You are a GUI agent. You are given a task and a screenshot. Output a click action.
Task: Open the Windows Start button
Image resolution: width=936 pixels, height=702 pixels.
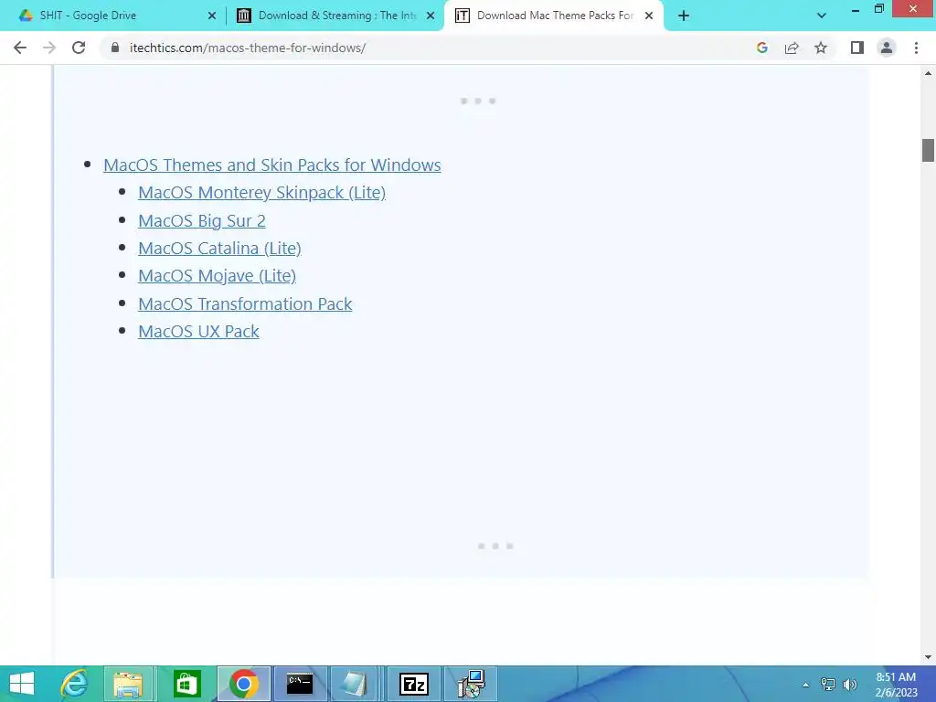point(22,684)
